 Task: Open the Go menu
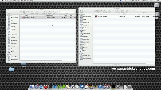22,1
